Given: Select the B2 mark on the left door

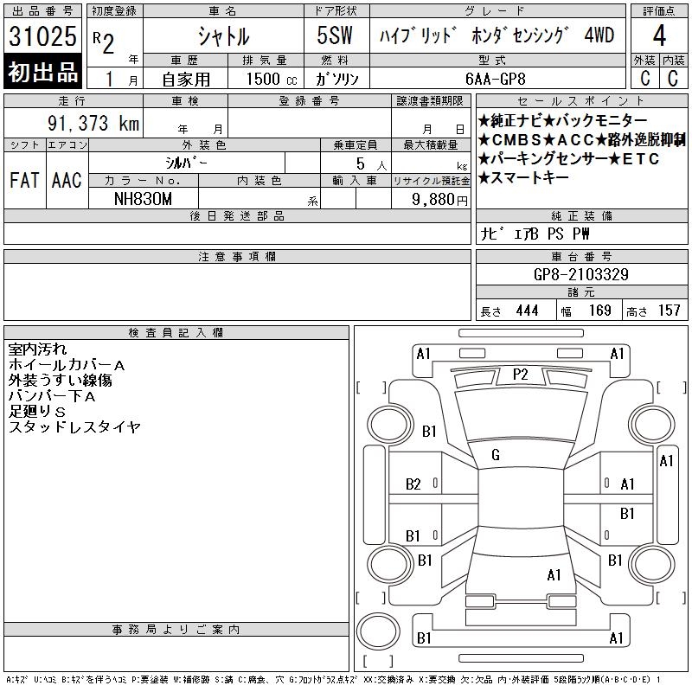Looking at the screenshot, I should [413, 484].
